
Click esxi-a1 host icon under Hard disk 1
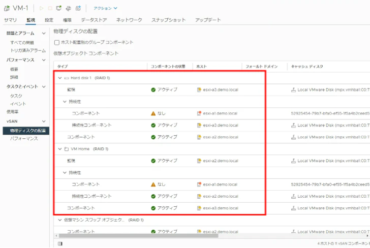199,113
